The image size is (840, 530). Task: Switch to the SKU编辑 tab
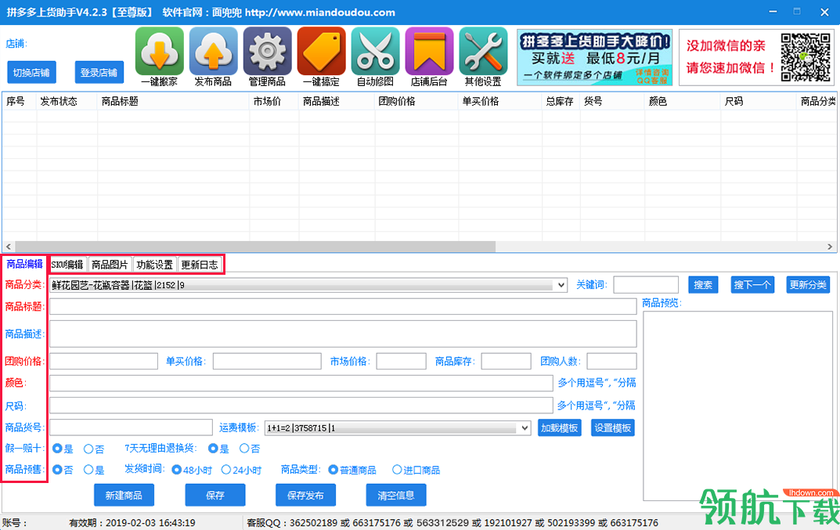[67, 265]
